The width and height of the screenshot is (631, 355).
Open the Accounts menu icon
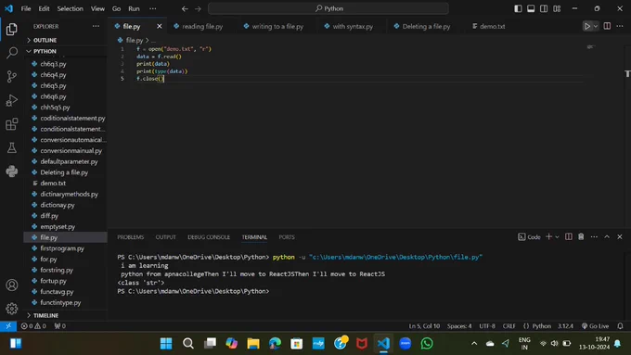click(12, 285)
